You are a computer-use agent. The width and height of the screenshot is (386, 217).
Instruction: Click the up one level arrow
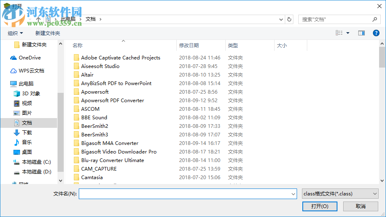coord(38,19)
